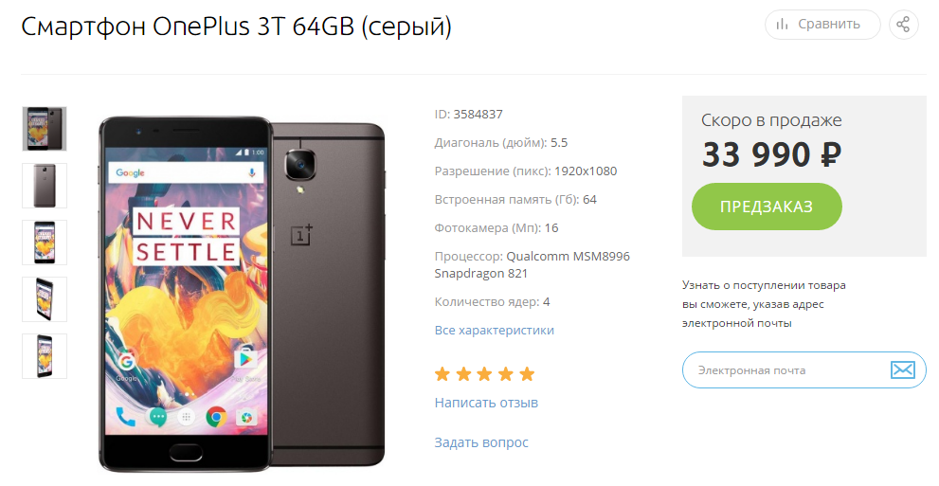Click the third rating star
939x486 pixels.
point(484,374)
